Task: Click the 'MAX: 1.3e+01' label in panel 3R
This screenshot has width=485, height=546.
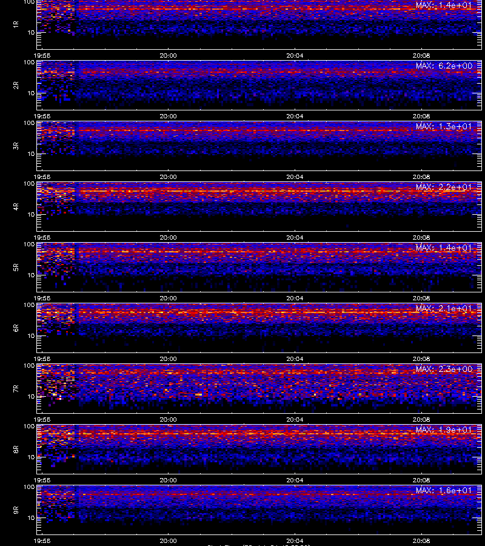Action: [x=444, y=126]
